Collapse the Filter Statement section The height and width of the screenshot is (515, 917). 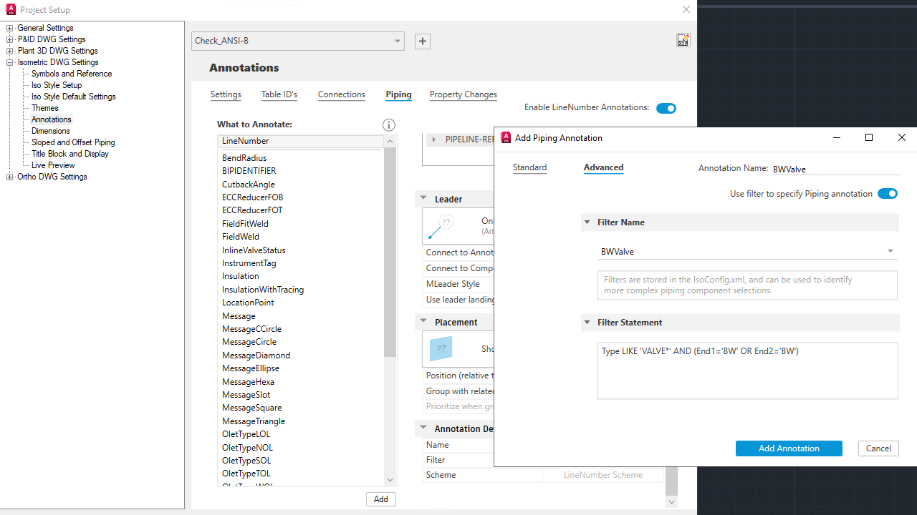point(587,323)
